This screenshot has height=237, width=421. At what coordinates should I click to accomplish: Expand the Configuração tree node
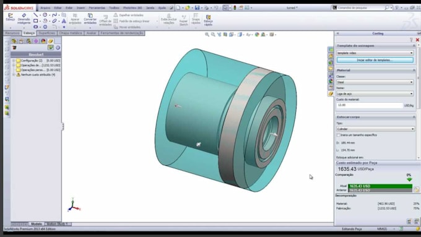(x=14, y=61)
